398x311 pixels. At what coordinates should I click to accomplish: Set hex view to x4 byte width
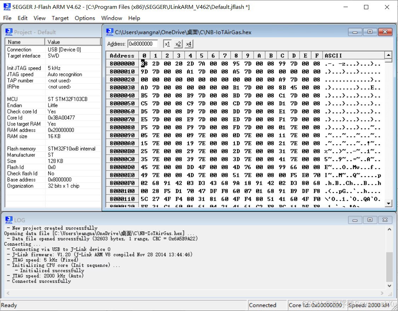[189, 44]
